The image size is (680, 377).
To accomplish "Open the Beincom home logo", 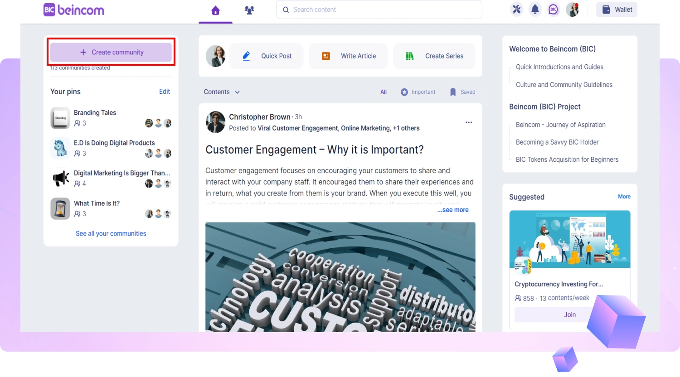I will pos(74,10).
